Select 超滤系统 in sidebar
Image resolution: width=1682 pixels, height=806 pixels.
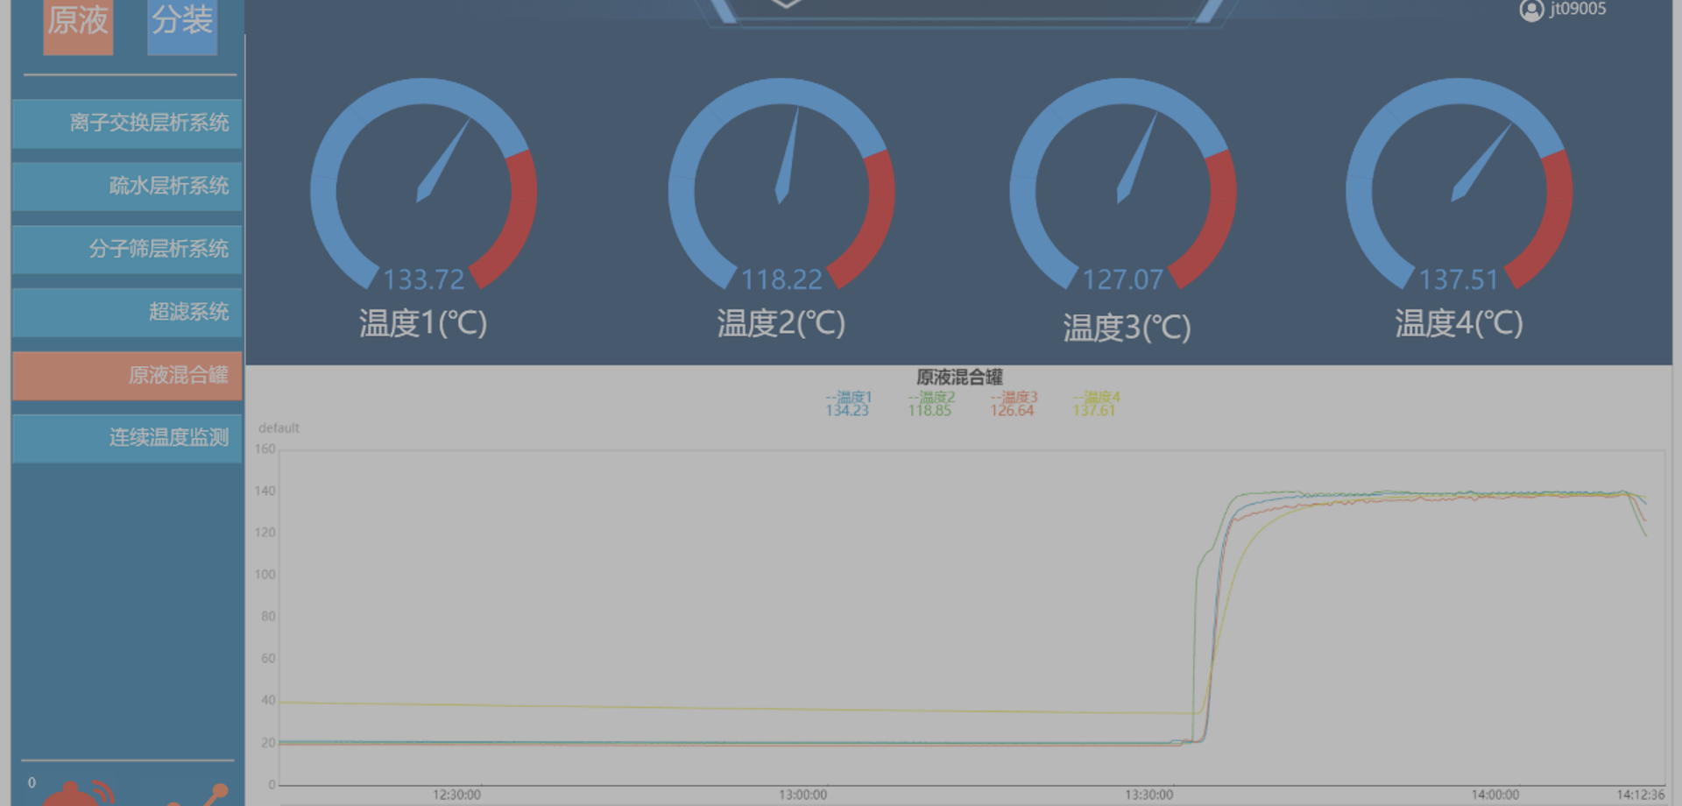click(127, 313)
